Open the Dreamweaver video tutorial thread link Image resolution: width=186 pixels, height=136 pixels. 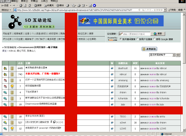[41, 104]
